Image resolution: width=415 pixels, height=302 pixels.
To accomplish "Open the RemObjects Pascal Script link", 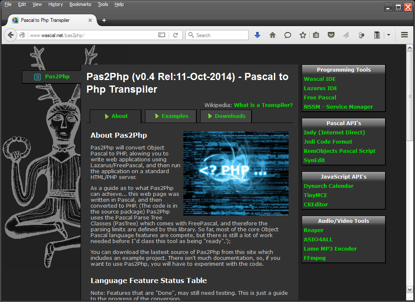I will 340,151.
